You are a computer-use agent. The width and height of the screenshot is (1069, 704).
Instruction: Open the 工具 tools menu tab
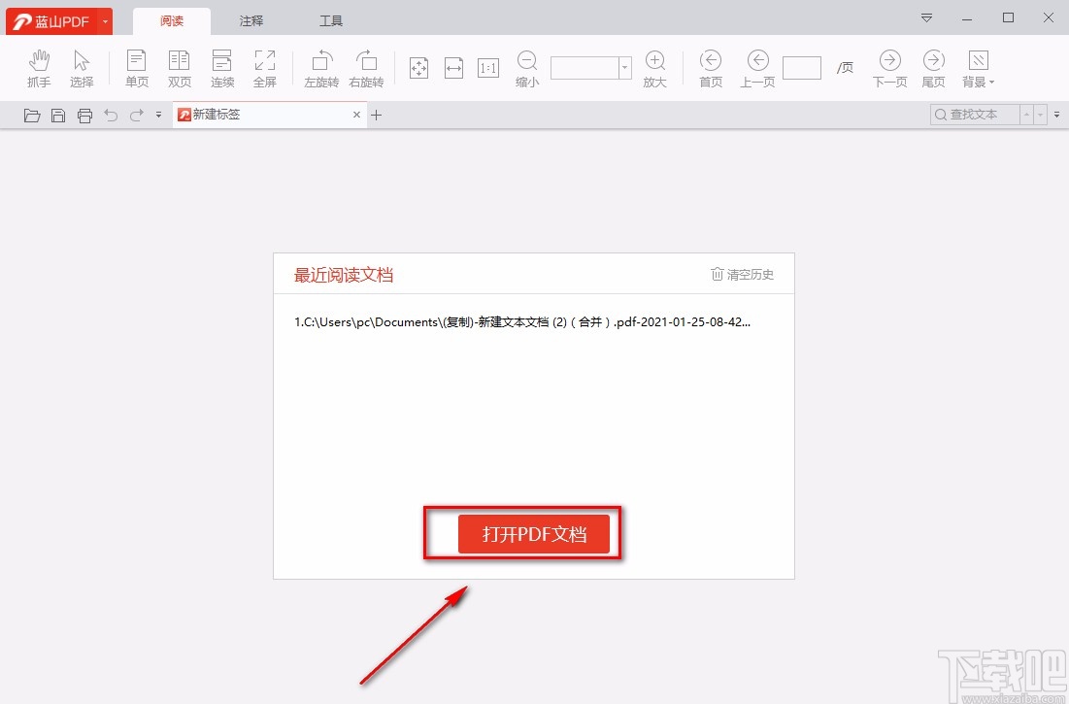click(x=330, y=19)
